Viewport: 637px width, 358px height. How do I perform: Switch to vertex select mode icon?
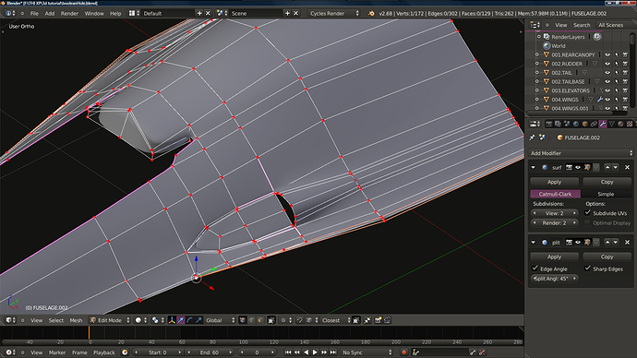tap(243, 320)
